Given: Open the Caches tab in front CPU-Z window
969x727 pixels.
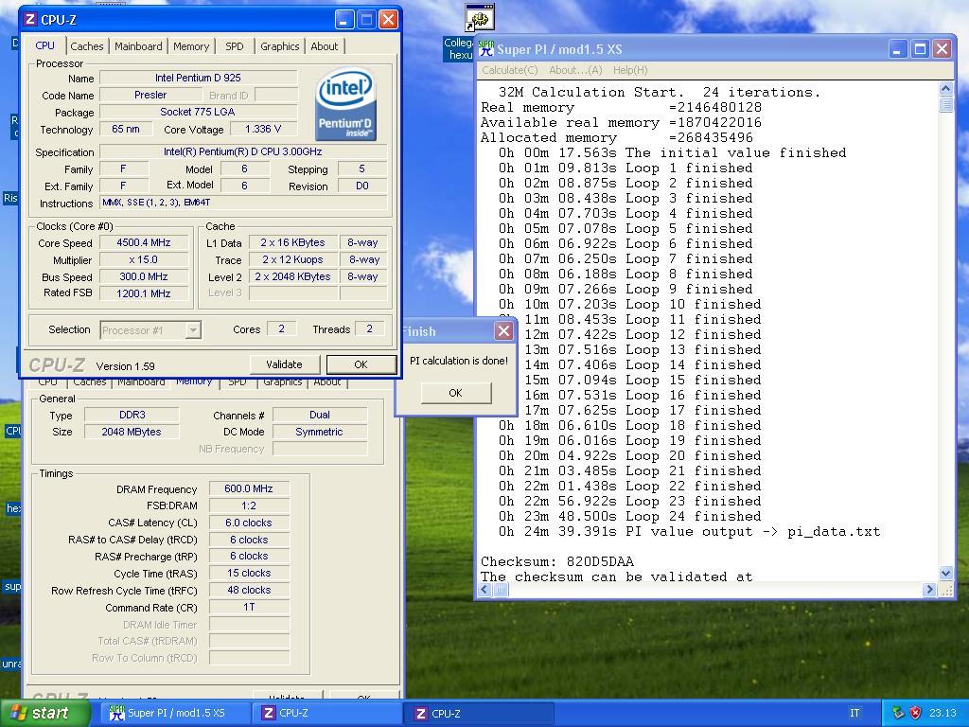Looking at the screenshot, I should (x=86, y=46).
